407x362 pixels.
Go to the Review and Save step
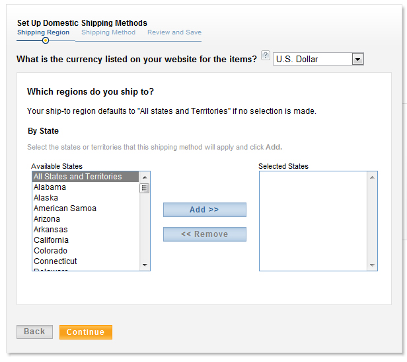[174, 32]
